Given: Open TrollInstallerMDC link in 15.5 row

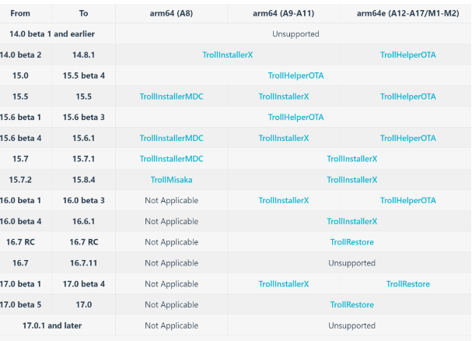Looking at the screenshot, I should coord(171,97).
